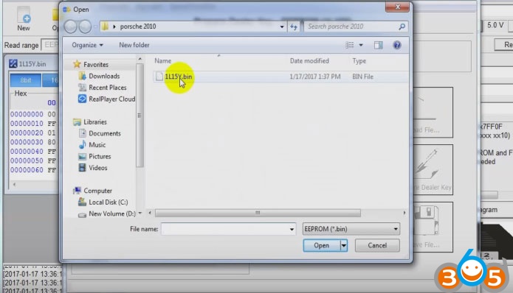This screenshot has width=513, height=293.
Task: Click the horizontal scrollbar in file list
Action: [258, 213]
